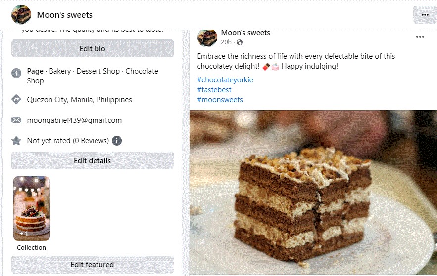Click the Moon's sweets post author name

pyautogui.click(x=245, y=33)
